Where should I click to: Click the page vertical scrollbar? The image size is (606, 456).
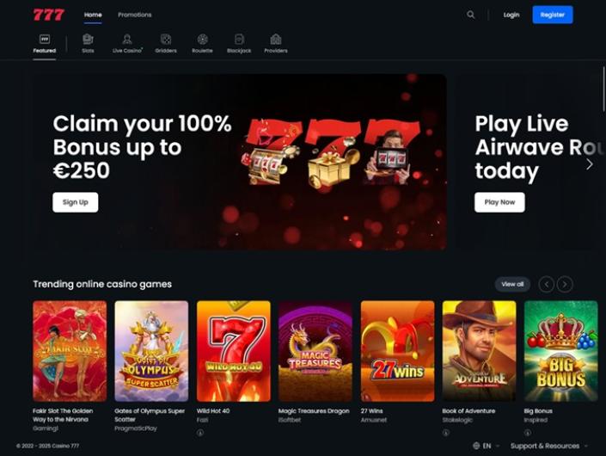603,89
